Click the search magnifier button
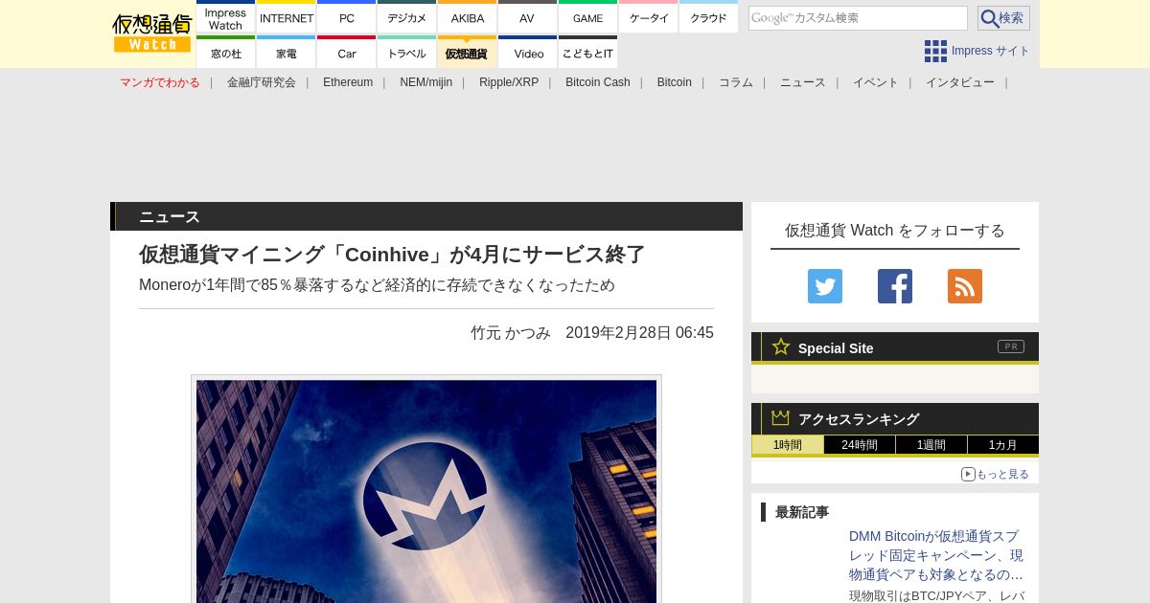Image resolution: width=1150 pixels, height=603 pixels. pos(1003,18)
